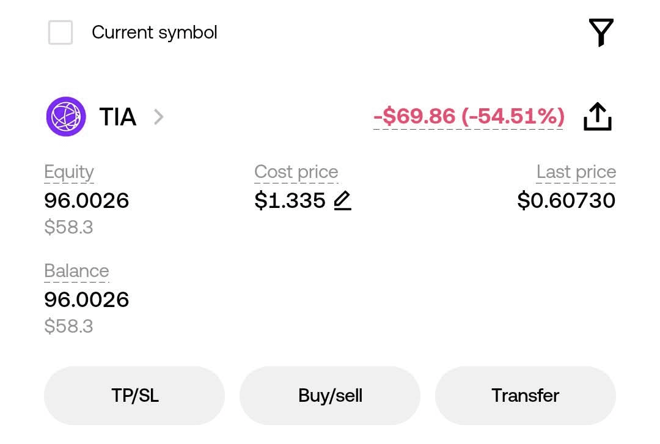This screenshot has width=660, height=444.
Task: Select the TIA symbol name
Action: [x=117, y=117]
